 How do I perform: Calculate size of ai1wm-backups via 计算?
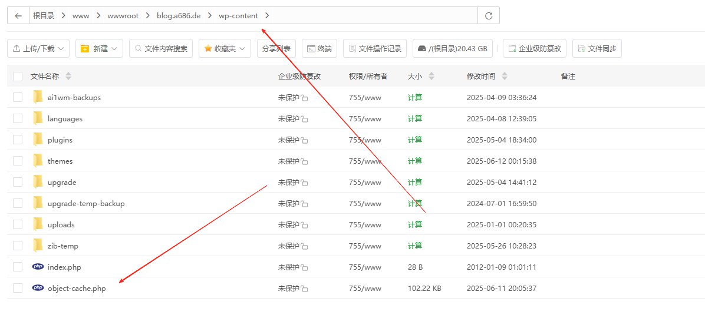[414, 98]
